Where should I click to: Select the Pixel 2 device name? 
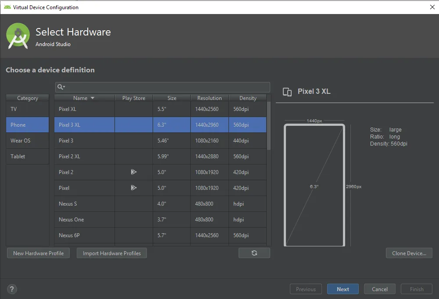pyautogui.click(x=66, y=172)
